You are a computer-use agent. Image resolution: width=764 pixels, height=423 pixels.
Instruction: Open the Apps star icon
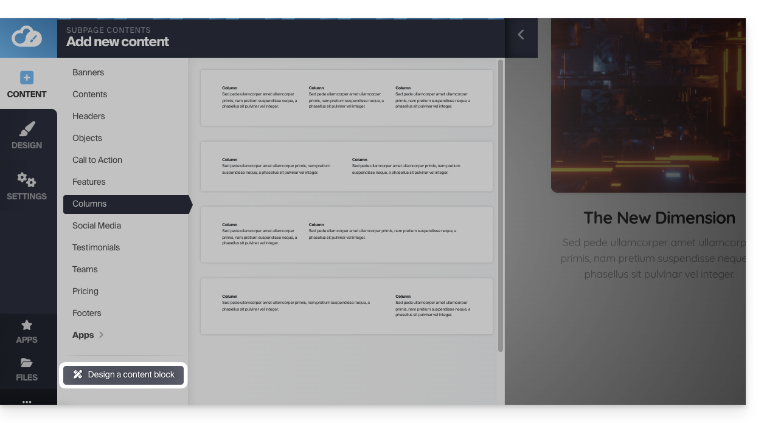27,325
